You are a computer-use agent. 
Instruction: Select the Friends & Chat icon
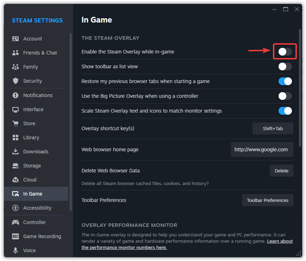click(15, 52)
